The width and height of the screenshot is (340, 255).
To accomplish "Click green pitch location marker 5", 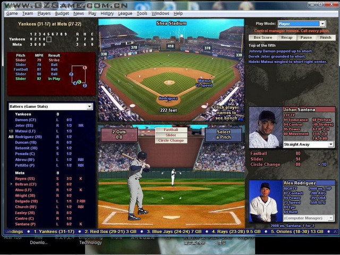I will (x=79, y=82).
